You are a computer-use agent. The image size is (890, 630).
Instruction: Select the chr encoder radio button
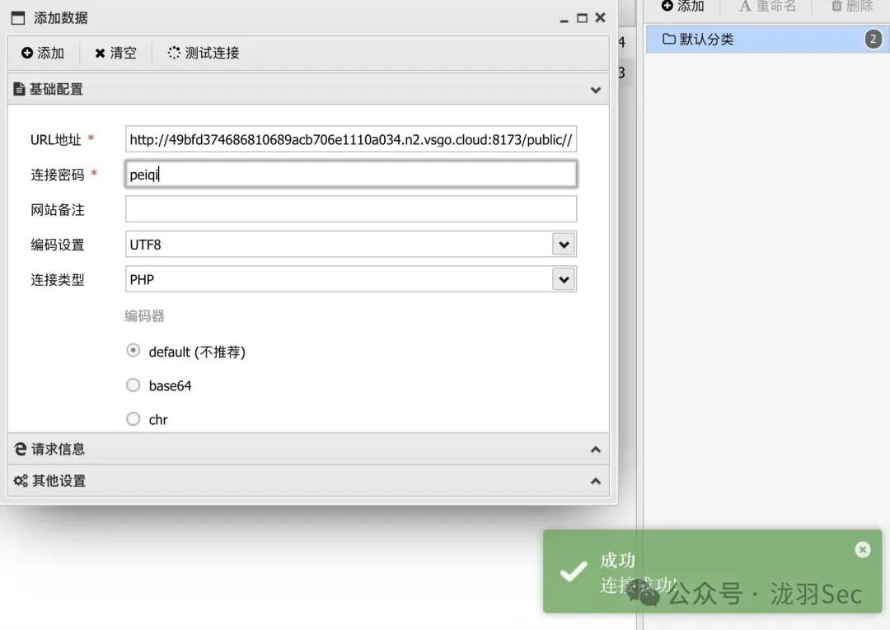133,419
